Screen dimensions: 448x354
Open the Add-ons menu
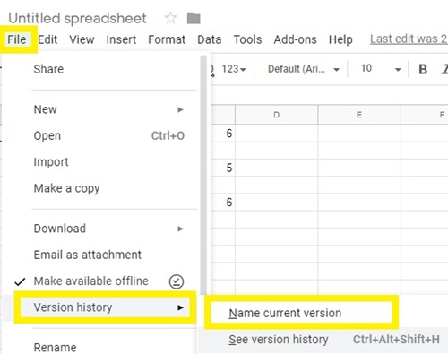(295, 39)
